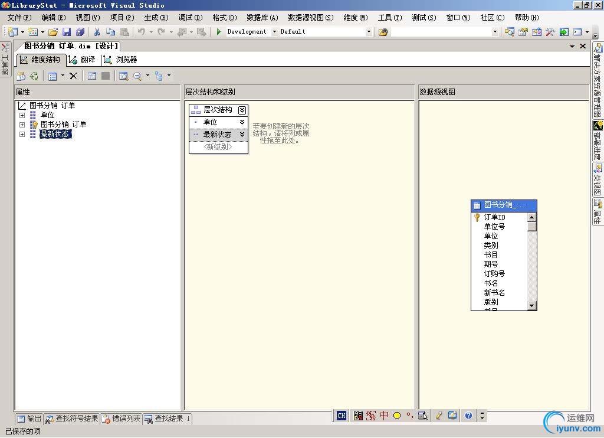Open the 查找结果 1 panel tab
Image resolution: width=604 pixels, height=438 pixels.
[x=167, y=419]
